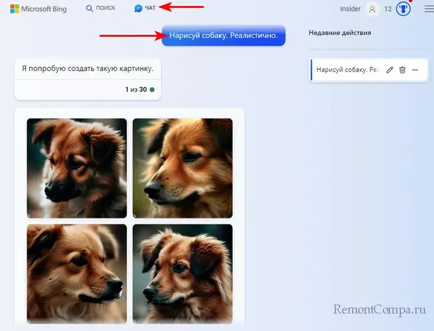This screenshot has width=434, height=331.
Task: Click the user profile avatar icon
Action: (x=373, y=9)
